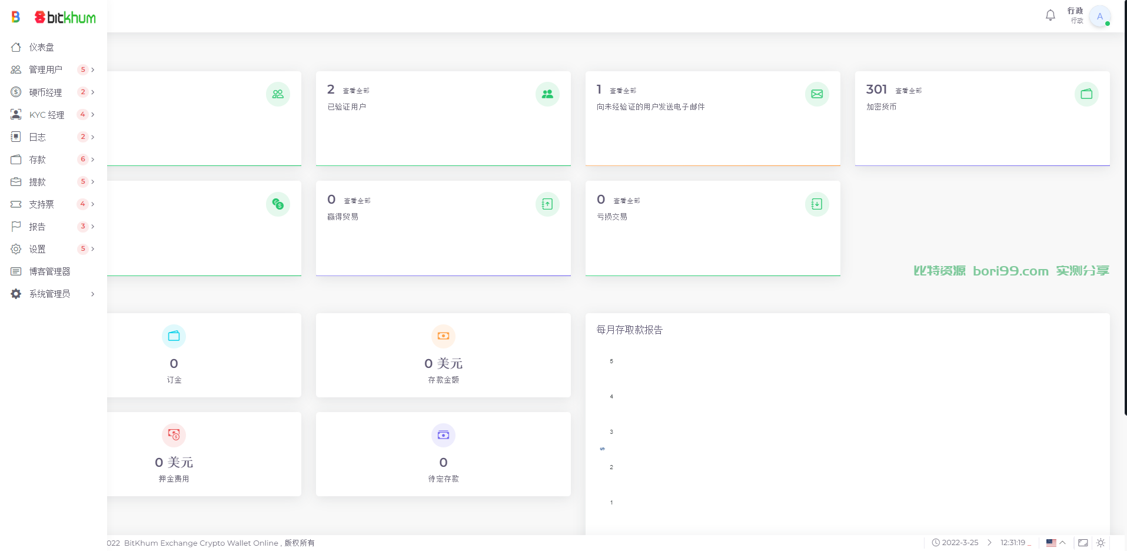
Task: Click the 日志 log sidebar icon
Action: (x=16, y=137)
